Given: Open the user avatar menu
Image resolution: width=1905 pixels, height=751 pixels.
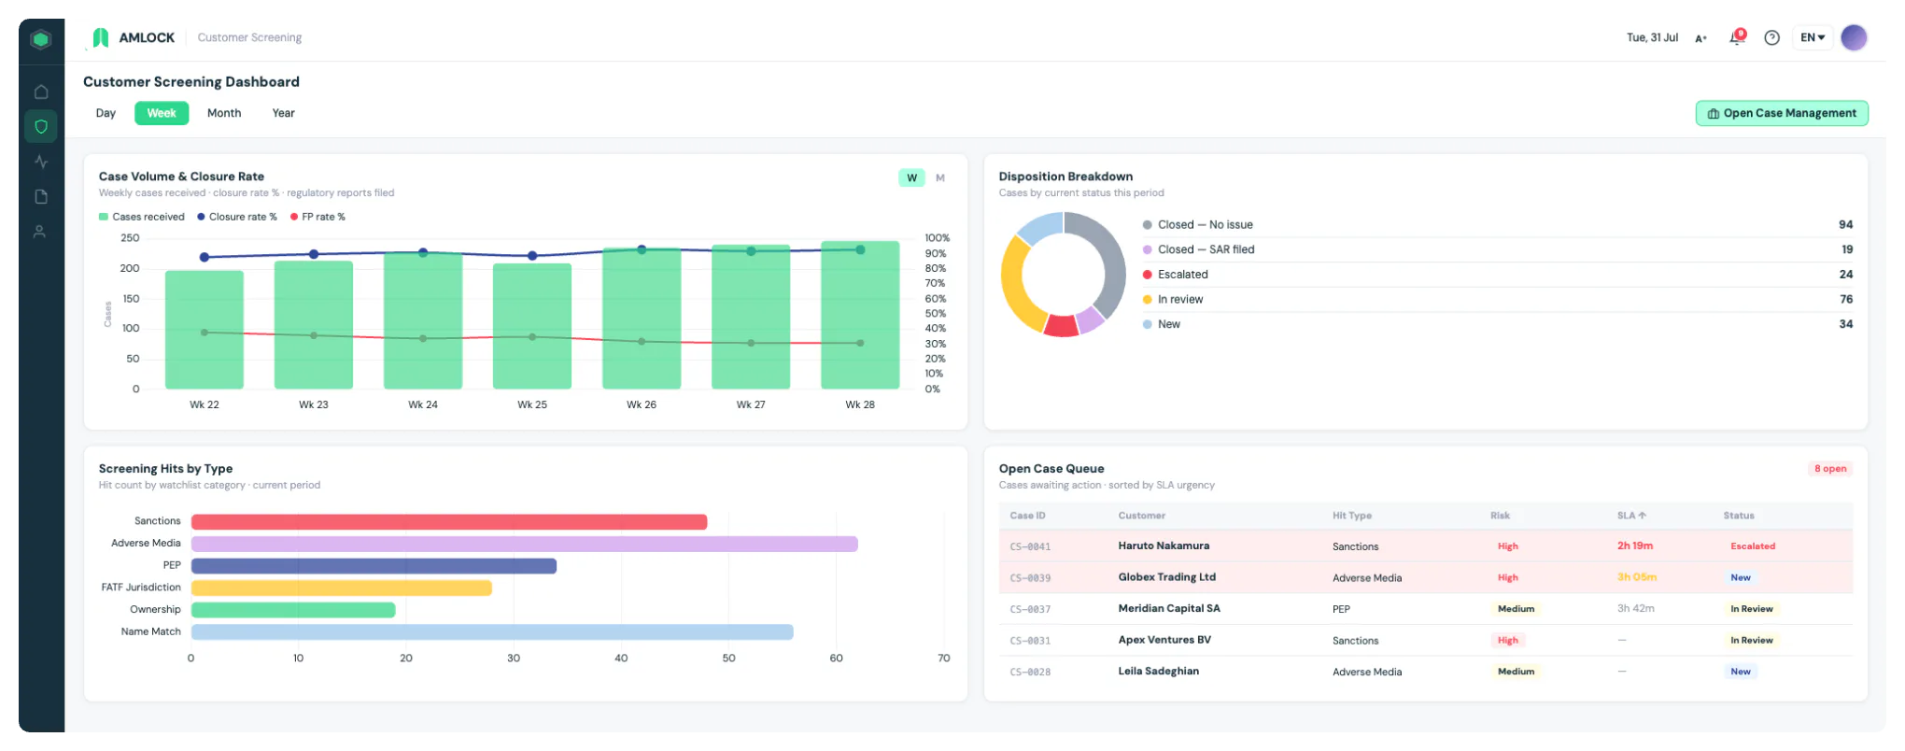Looking at the screenshot, I should coord(1854,37).
